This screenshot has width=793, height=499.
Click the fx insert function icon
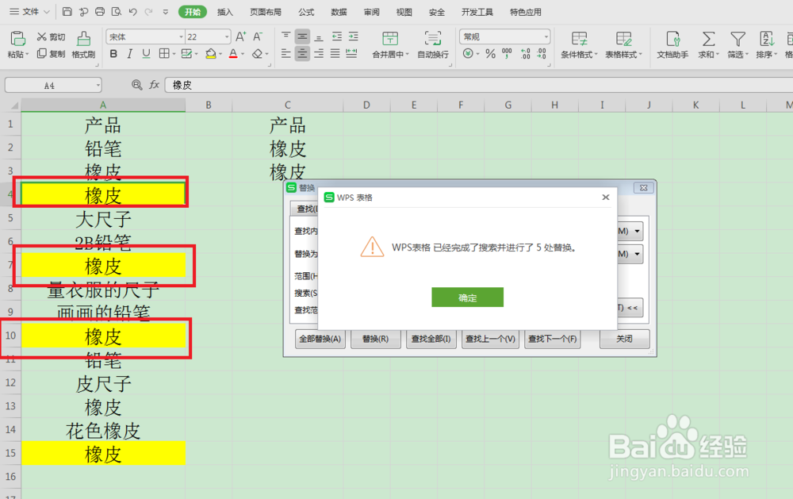point(155,85)
